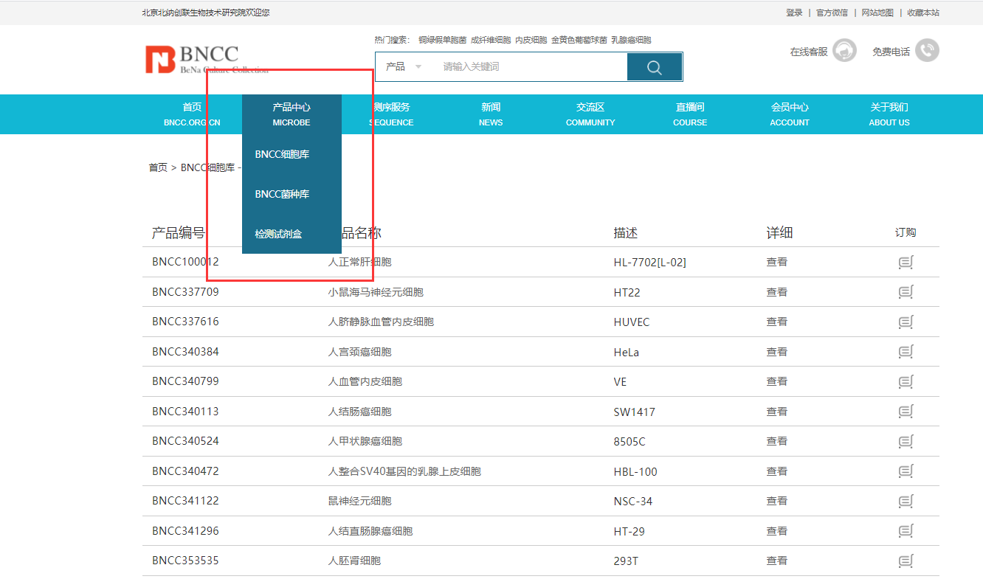This screenshot has height=579, width=983.
Task: Open the 网站地图 sitemap link
Action: (877, 13)
